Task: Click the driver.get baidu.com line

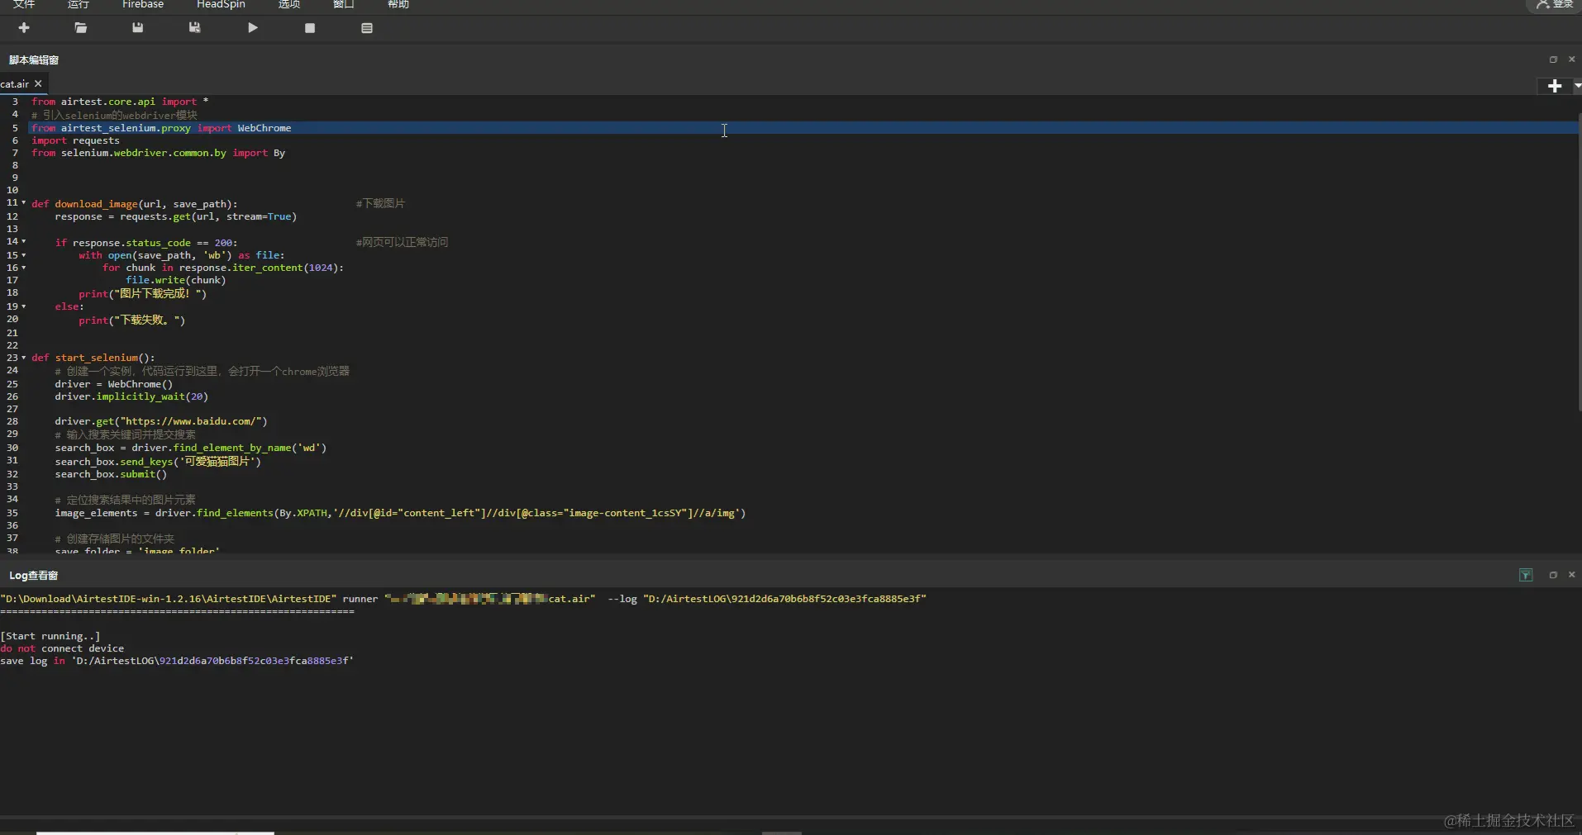Action: [x=161, y=421]
